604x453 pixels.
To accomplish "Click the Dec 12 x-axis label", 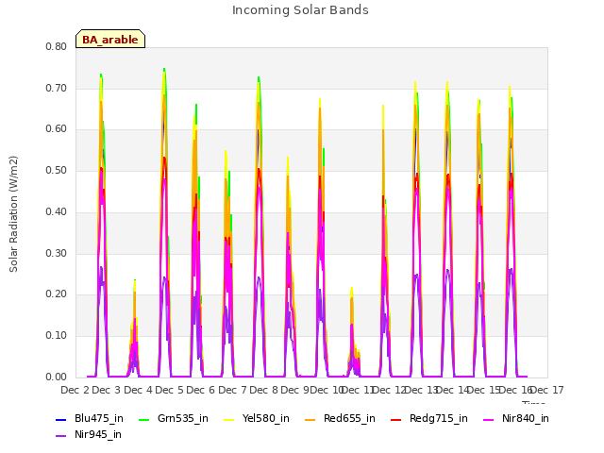I will [x=390, y=390].
